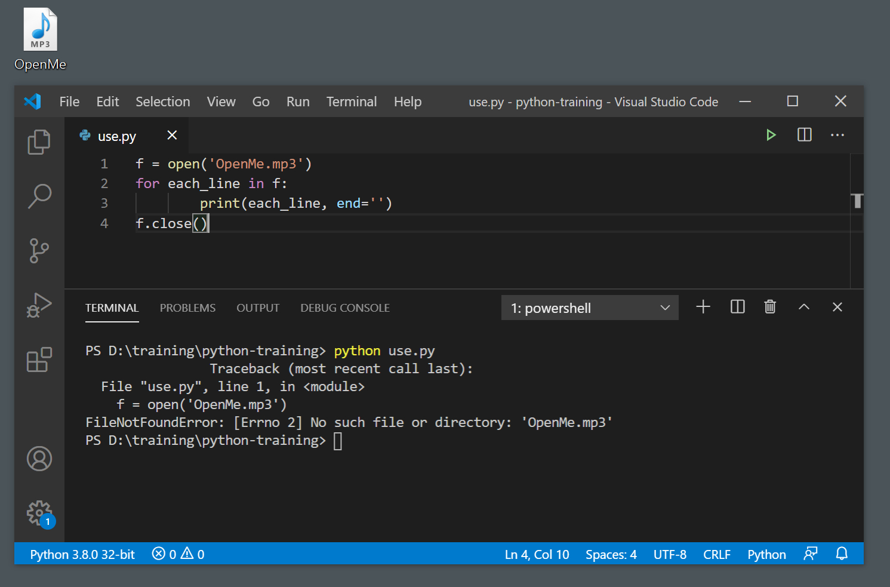Split the terminal pane
The width and height of the screenshot is (890, 587).
(x=738, y=307)
